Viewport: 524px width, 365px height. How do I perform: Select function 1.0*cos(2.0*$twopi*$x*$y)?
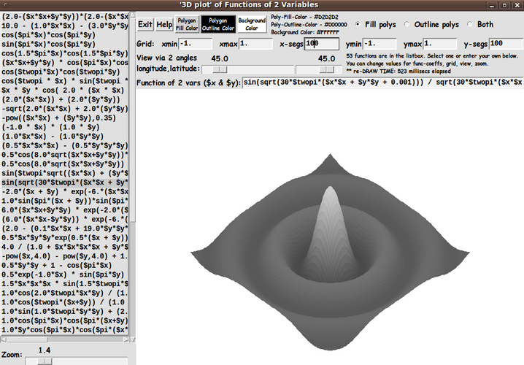coord(64,293)
